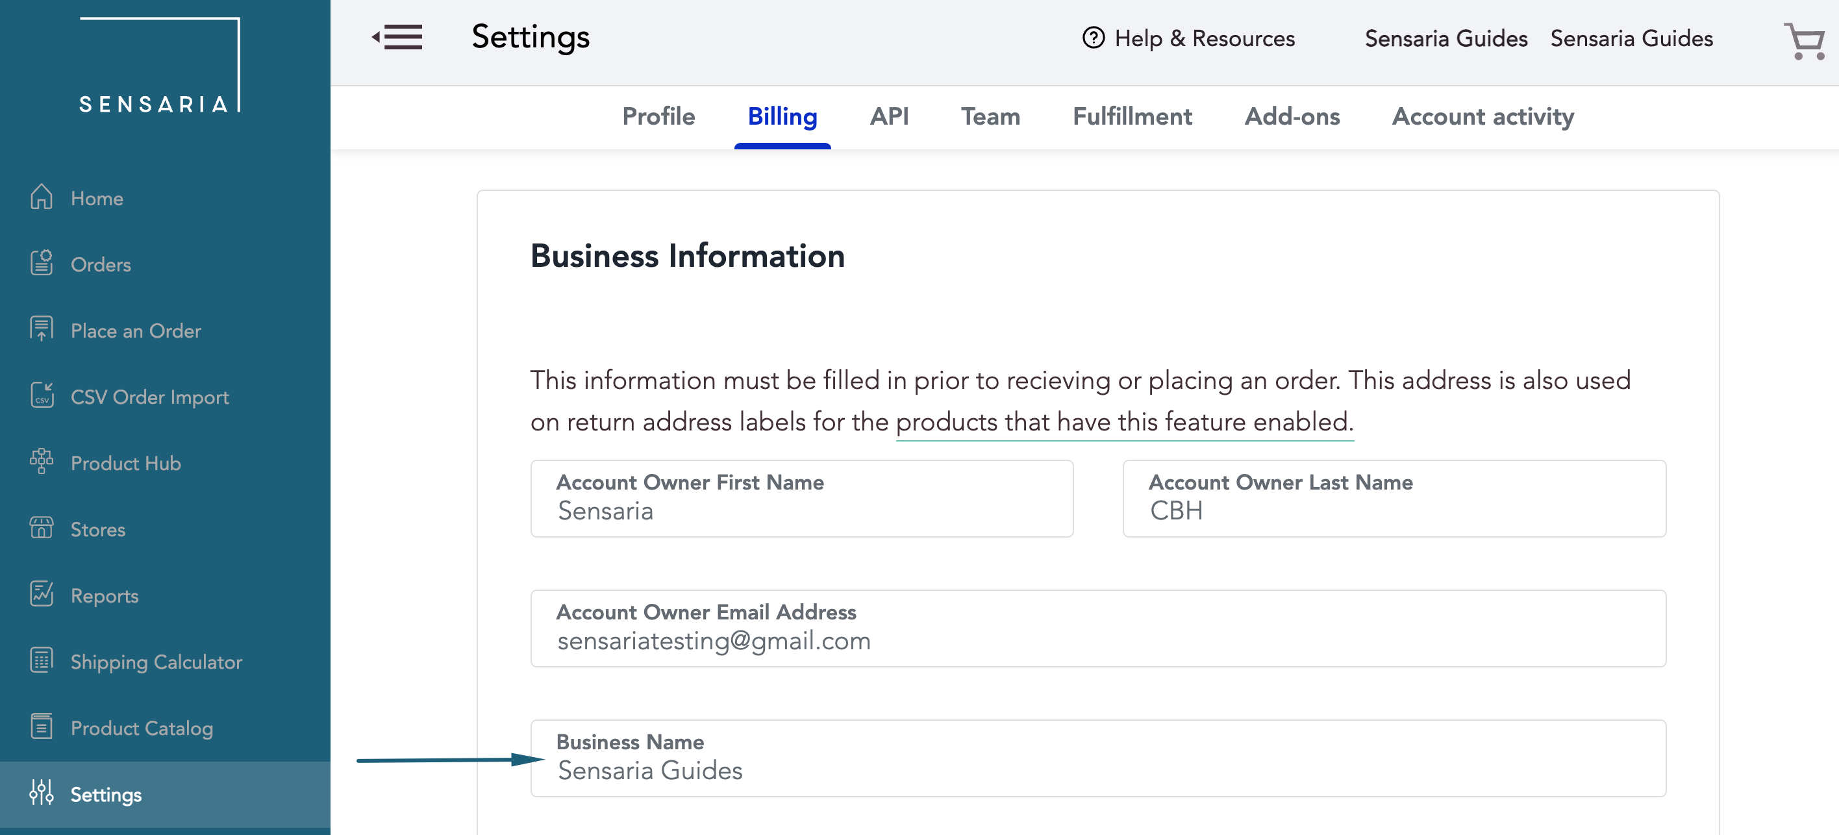Open the API tab
Viewport: 1839px width, 835px height.
[x=889, y=116]
